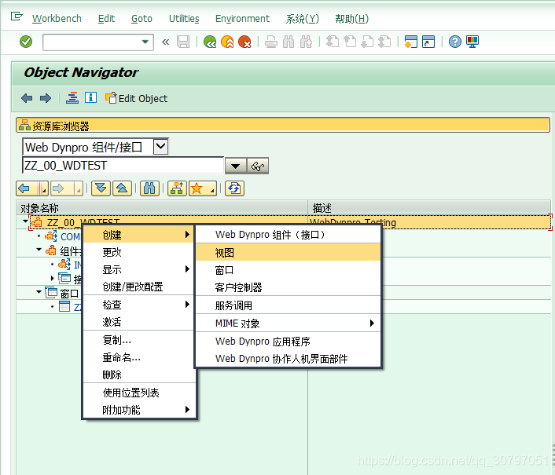
Task: Click the Generate Shortcut icon
Action: [x=428, y=42]
